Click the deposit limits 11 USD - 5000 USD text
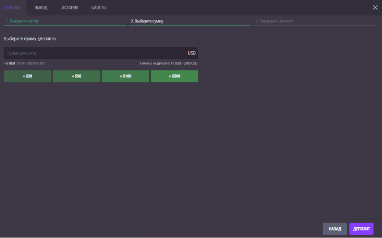 click(169, 64)
